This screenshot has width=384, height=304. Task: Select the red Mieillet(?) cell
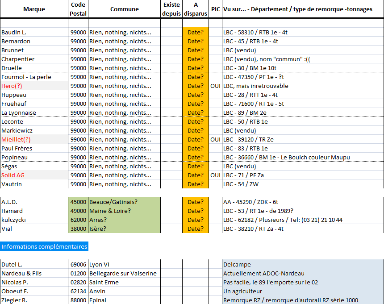(34, 140)
